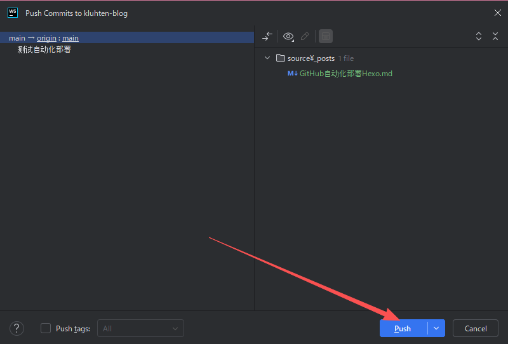Image resolution: width=508 pixels, height=344 pixels.
Task: Click the Show Diff arrows icon
Action: click(x=267, y=36)
